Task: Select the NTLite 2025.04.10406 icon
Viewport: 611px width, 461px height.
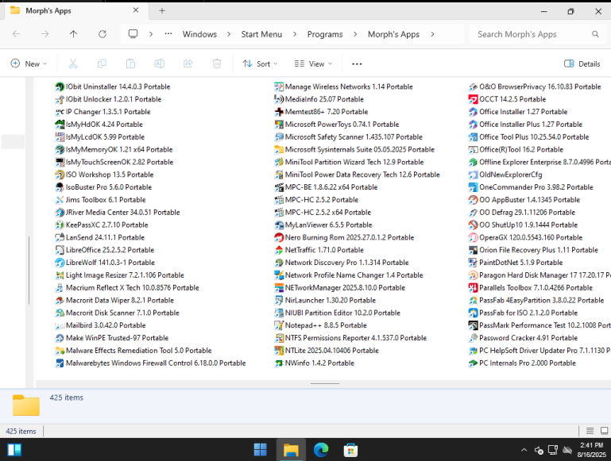Action: coord(279,351)
